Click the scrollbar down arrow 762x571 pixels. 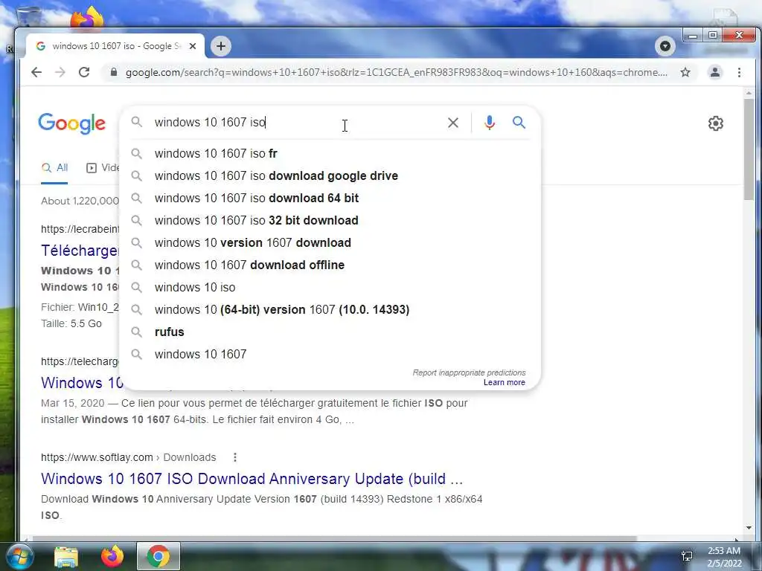click(x=749, y=528)
